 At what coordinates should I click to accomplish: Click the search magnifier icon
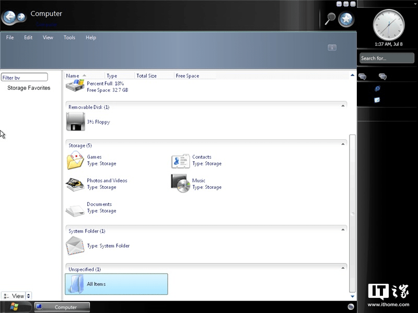(x=330, y=17)
